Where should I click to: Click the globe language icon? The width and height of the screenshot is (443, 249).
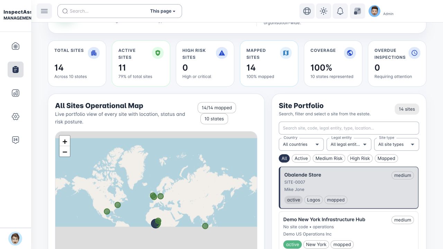[x=307, y=11]
